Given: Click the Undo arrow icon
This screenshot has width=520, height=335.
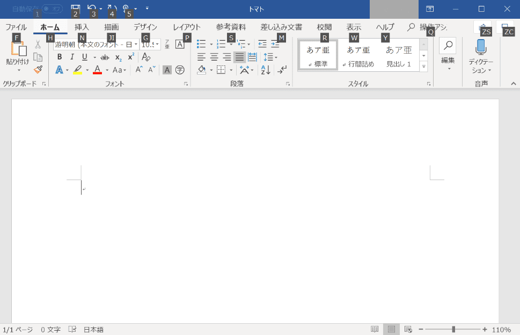Looking at the screenshot, I should [x=92, y=8].
